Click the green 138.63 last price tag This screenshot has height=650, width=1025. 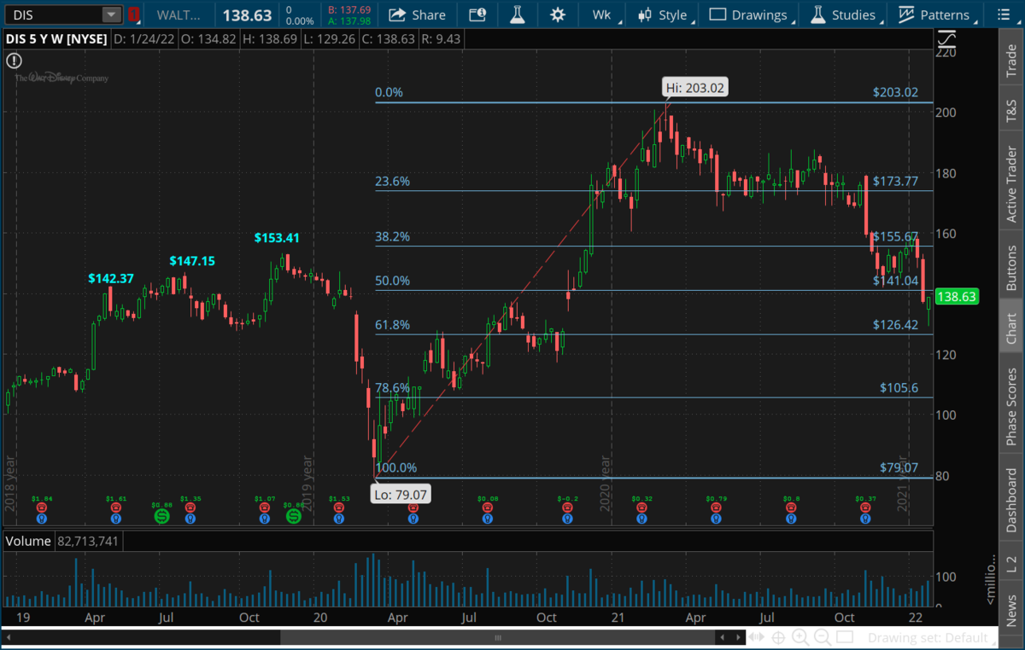(957, 297)
